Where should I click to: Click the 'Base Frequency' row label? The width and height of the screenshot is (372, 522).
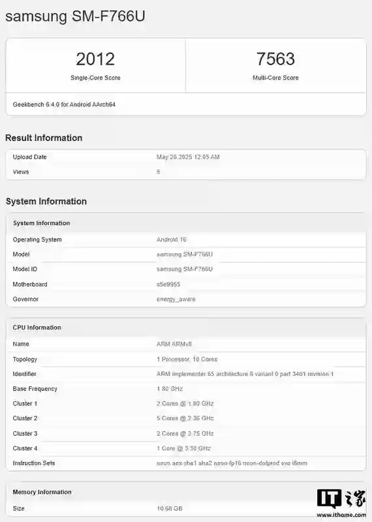(x=35, y=389)
